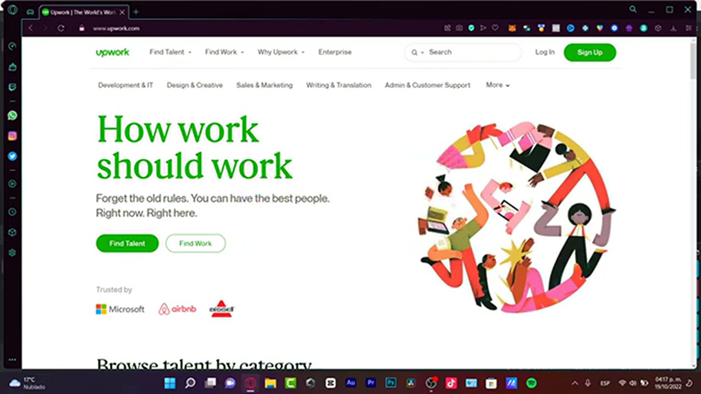This screenshot has width=701, height=394.
Task: Click the browser reload button
Action: [x=61, y=28]
